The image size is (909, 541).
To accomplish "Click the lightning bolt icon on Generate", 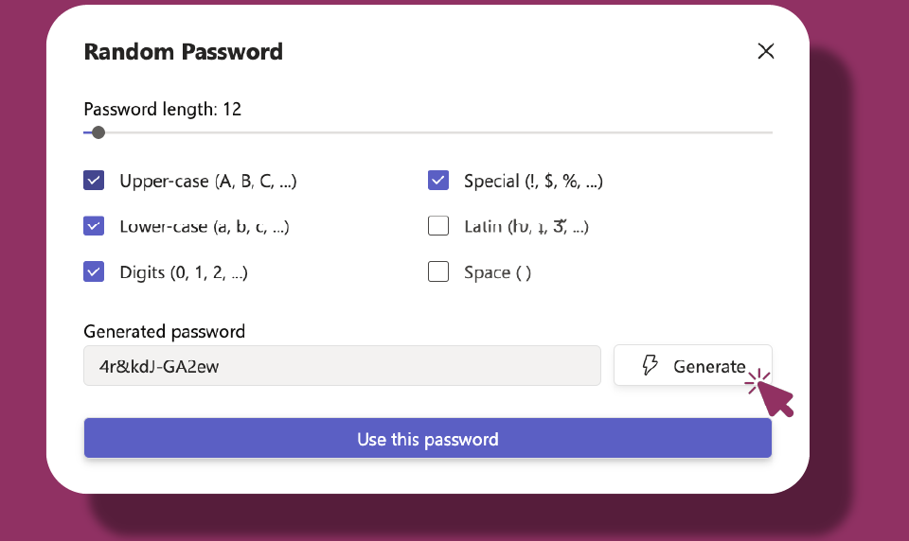I will (x=650, y=365).
